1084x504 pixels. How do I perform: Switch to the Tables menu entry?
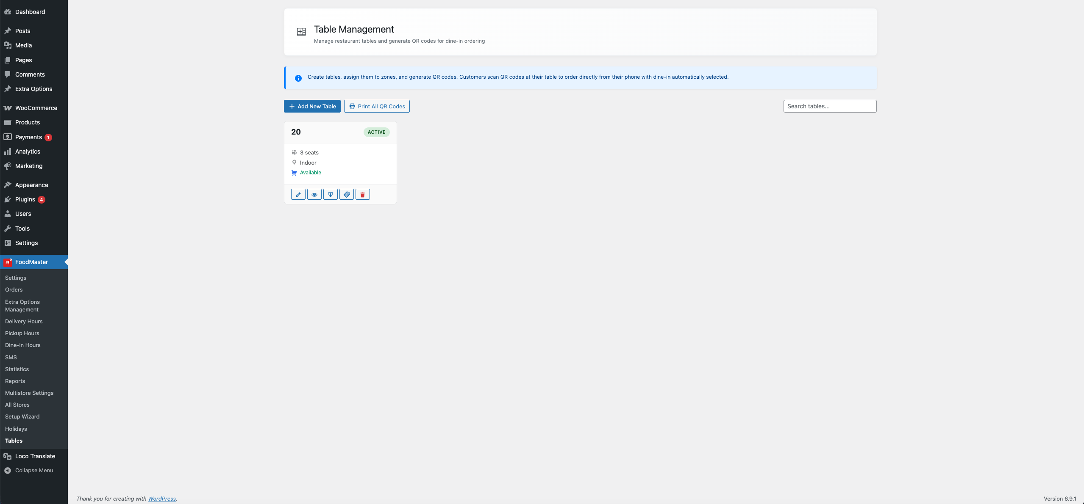tap(14, 441)
